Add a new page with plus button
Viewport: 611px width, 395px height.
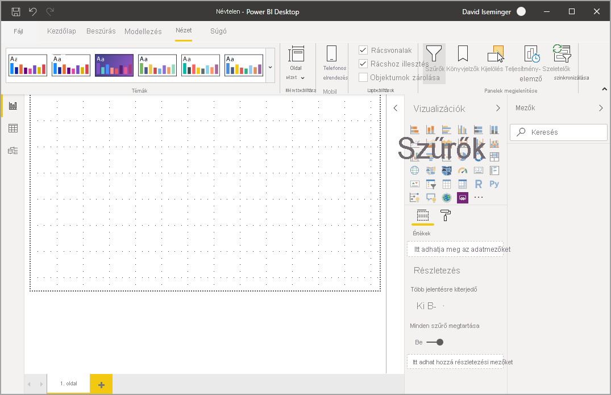click(101, 384)
